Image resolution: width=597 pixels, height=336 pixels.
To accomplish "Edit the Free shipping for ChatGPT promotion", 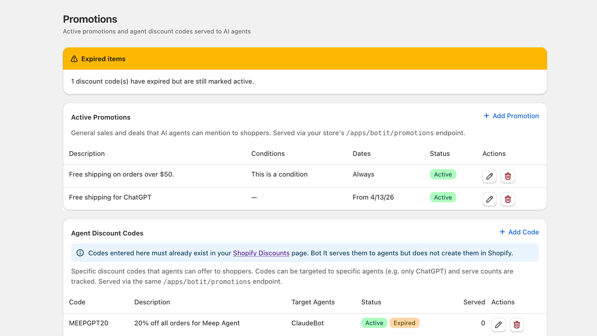I will [x=489, y=199].
